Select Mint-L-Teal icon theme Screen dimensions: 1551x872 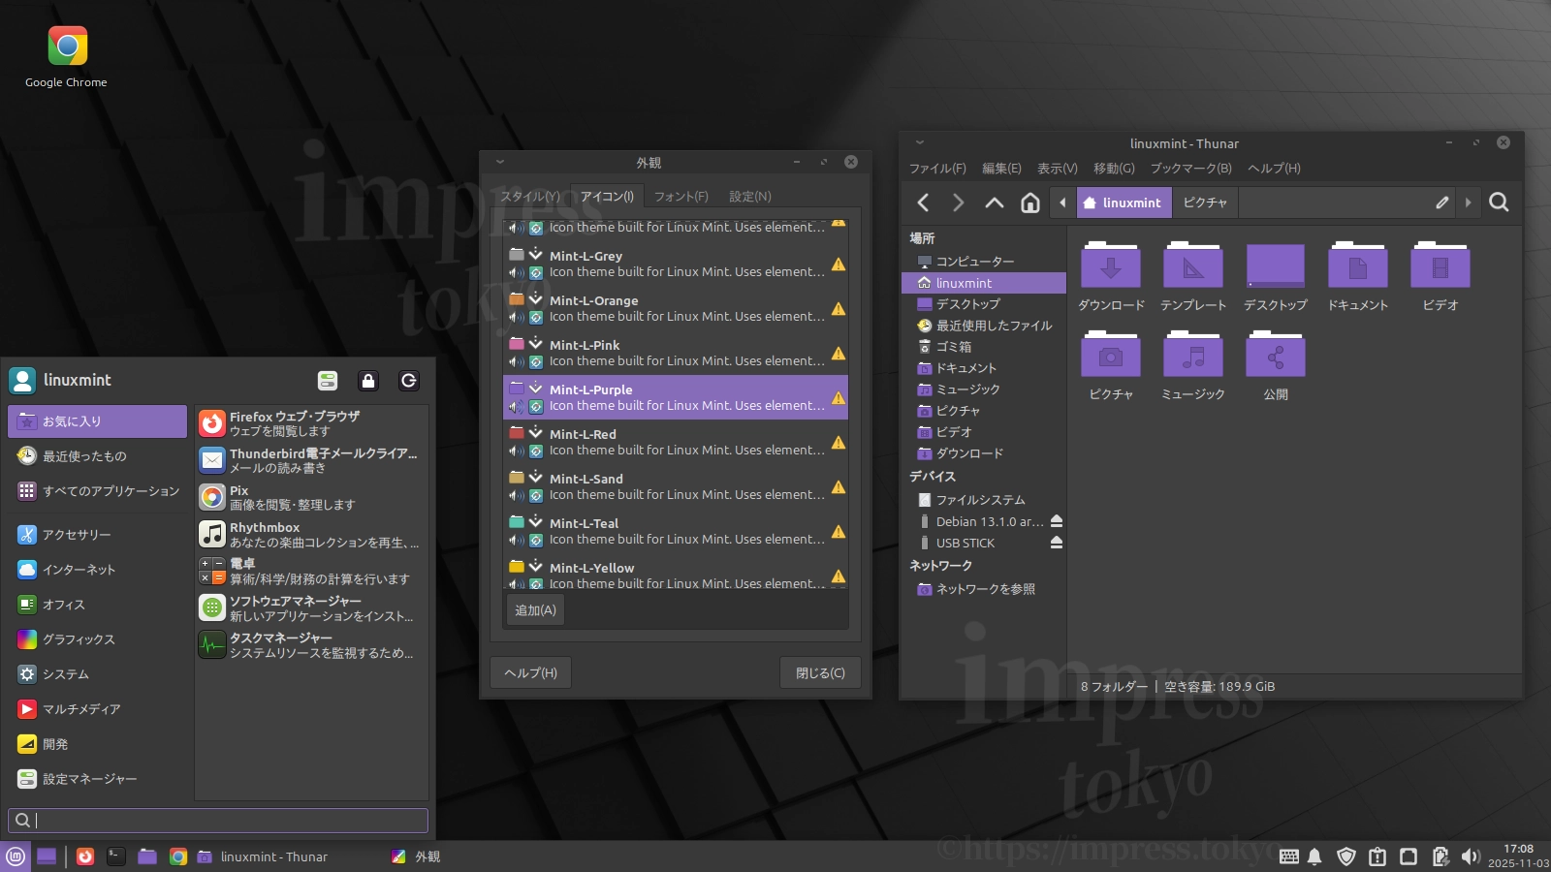[x=676, y=531]
